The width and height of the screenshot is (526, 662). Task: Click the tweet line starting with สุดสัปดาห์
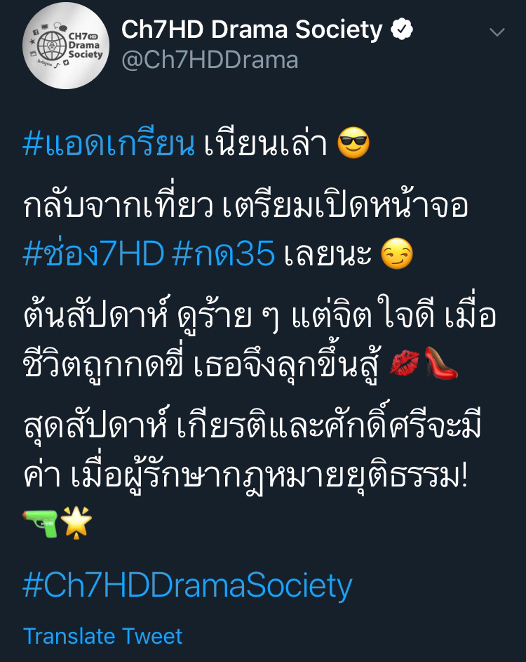(252, 425)
